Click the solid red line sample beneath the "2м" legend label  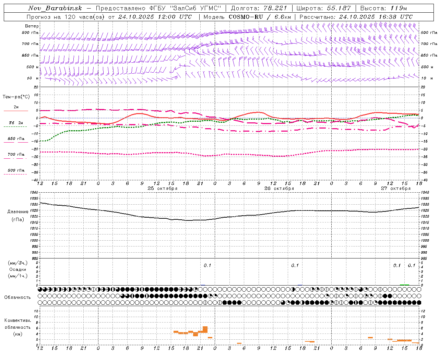[x=16, y=111]
